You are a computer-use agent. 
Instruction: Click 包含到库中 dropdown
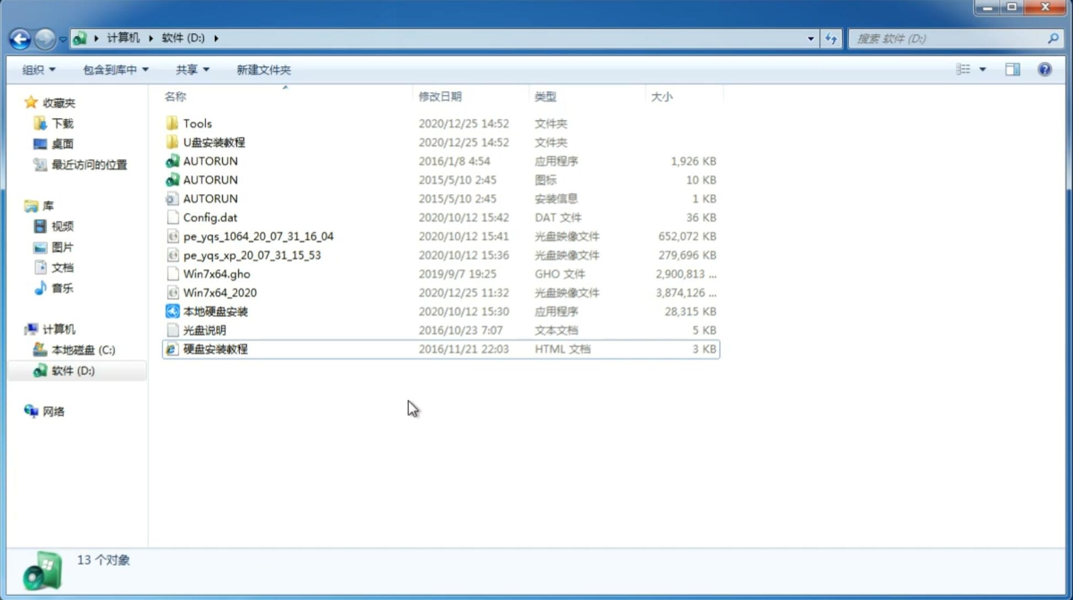[114, 69]
